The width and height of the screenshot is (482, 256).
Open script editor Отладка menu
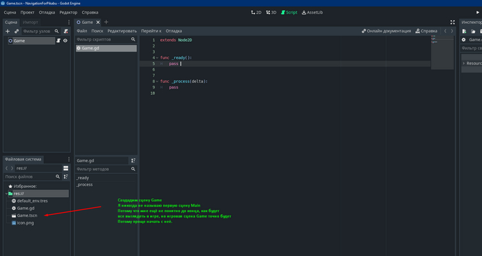[x=174, y=31]
